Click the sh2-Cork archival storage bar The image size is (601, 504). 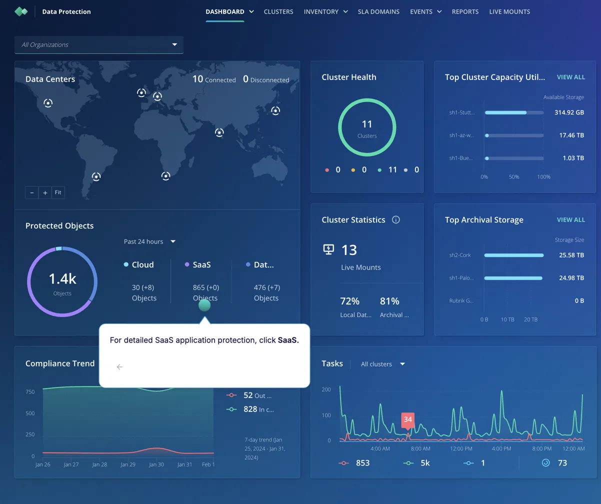pos(514,255)
